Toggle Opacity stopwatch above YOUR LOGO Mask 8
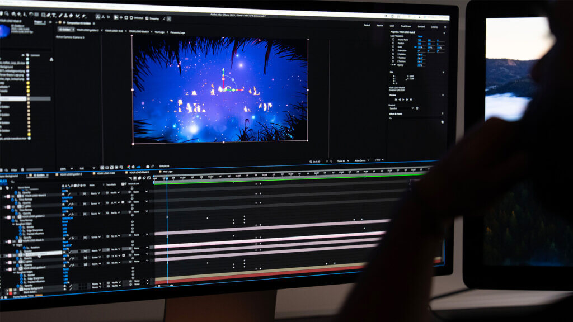The image size is (573, 322). (x=16, y=193)
